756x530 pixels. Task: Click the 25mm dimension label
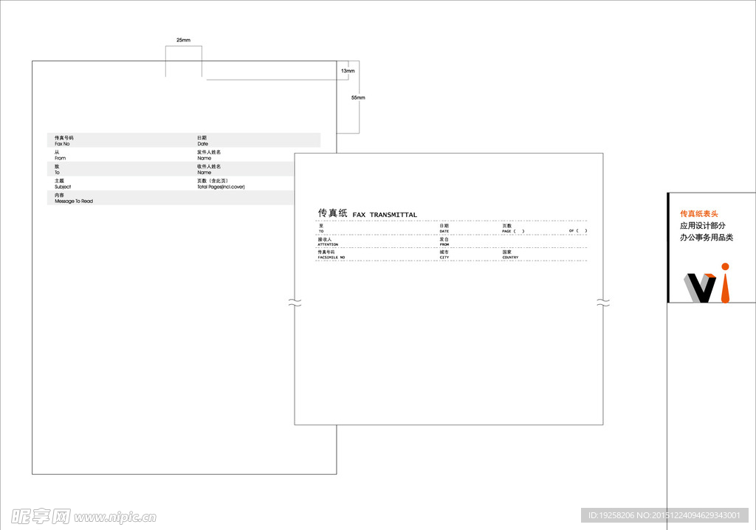pyautogui.click(x=183, y=40)
